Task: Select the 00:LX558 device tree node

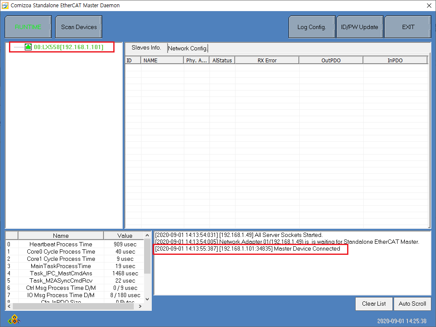Action: point(68,47)
